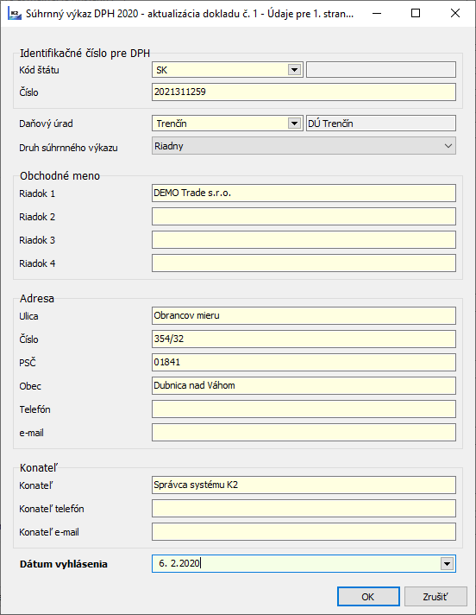This screenshot has height=615, width=476.
Task: Click into the empty Riadok 2 field
Action: 304,217
